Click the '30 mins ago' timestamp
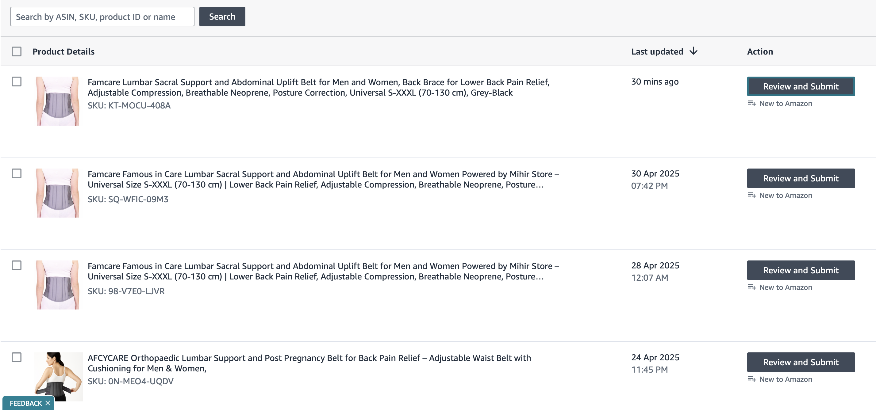Screen dimensions: 876x410 [655, 82]
